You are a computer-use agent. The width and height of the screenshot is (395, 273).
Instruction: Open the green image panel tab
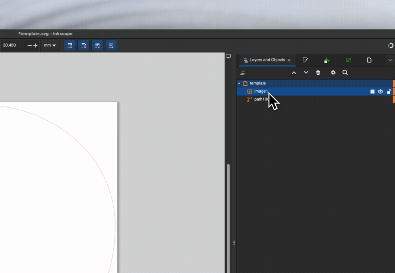(349, 60)
